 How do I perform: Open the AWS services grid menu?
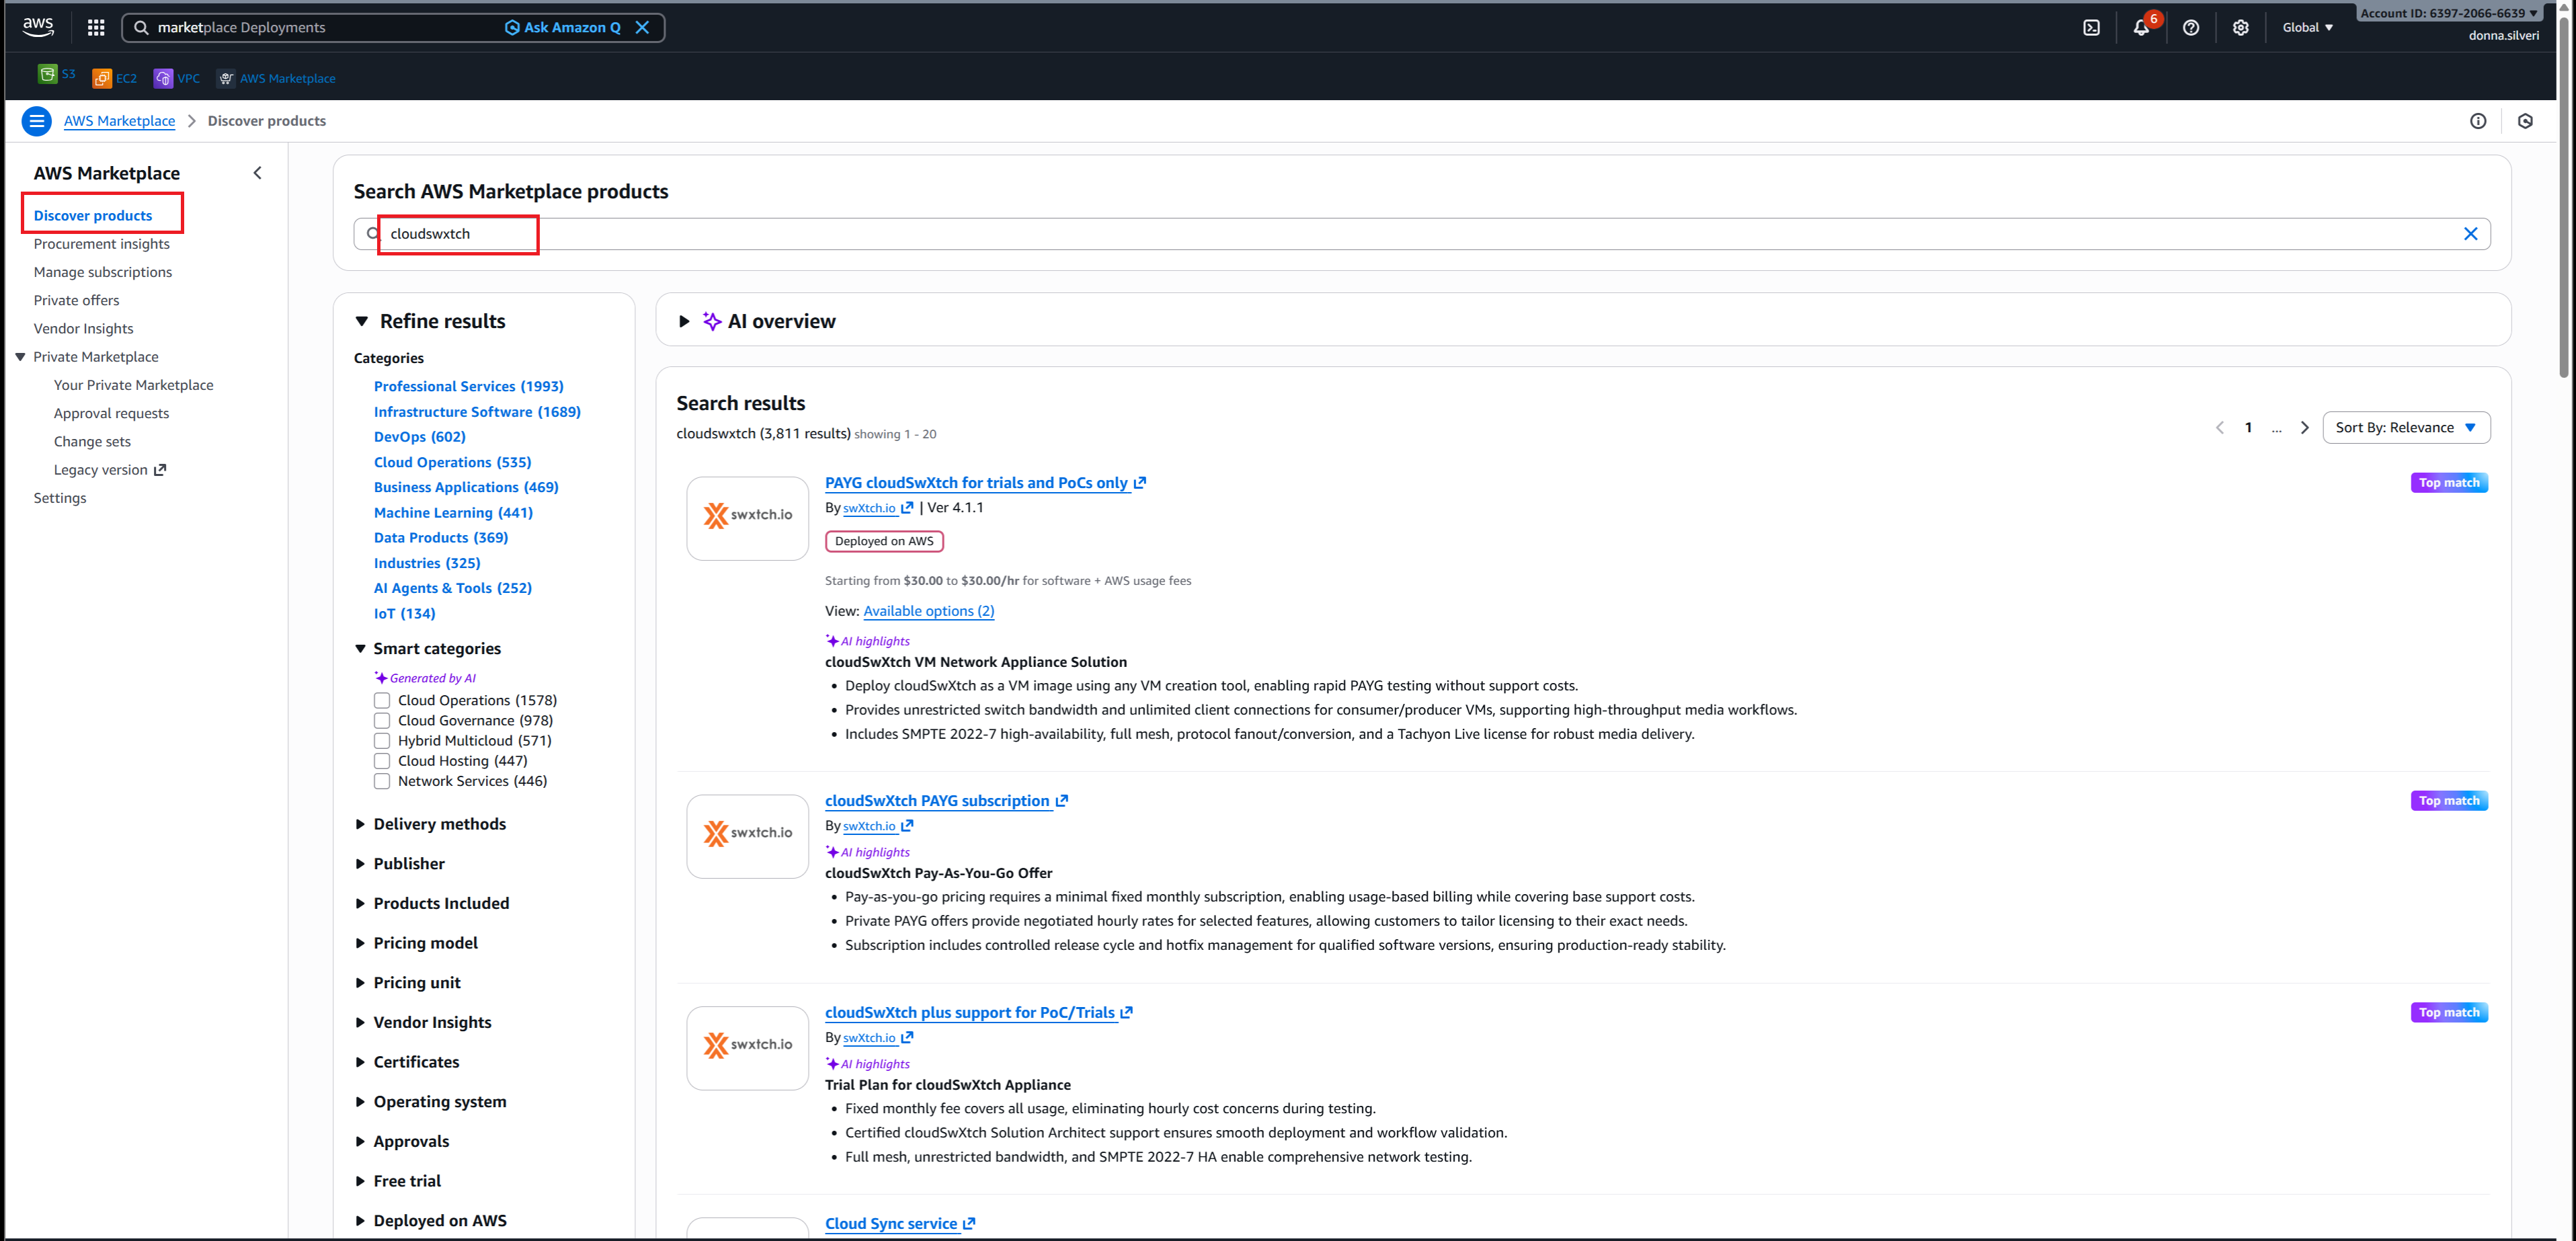click(x=96, y=28)
